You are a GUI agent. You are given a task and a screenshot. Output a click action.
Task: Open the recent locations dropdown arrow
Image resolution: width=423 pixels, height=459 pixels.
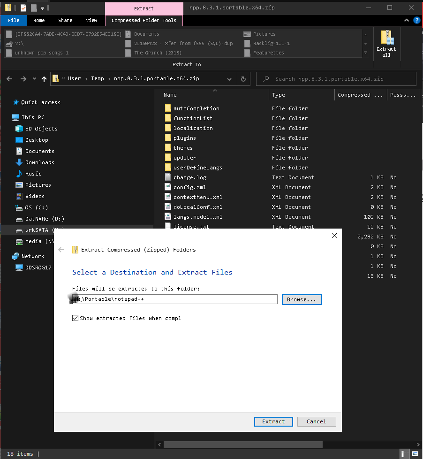tap(34, 78)
